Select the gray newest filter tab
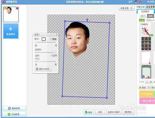 click(151, 16)
